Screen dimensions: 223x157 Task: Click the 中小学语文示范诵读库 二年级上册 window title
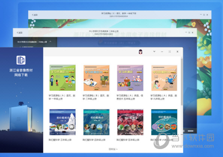[x=104, y=31]
